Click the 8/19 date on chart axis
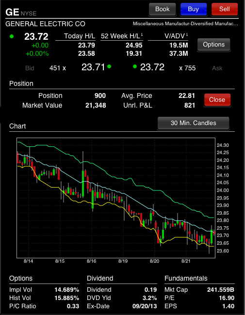 [123, 261]
